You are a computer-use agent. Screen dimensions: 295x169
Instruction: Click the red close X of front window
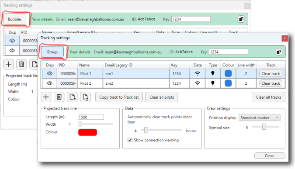point(285,38)
